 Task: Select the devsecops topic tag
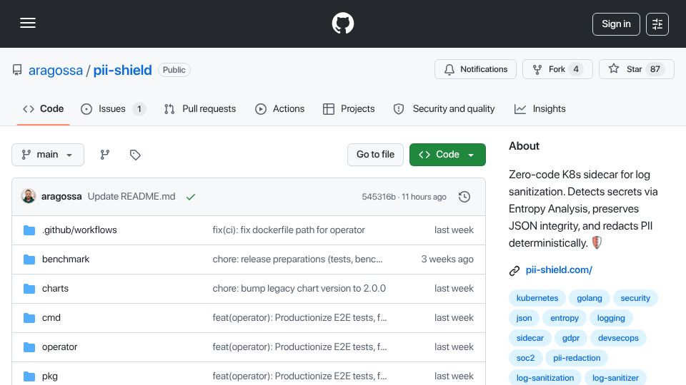[x=618, y=338]
